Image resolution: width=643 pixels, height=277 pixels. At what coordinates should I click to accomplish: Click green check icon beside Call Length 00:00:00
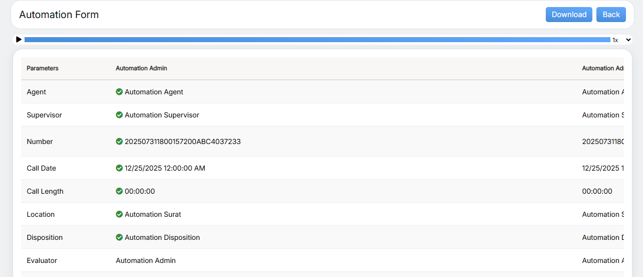pos(119,191)
